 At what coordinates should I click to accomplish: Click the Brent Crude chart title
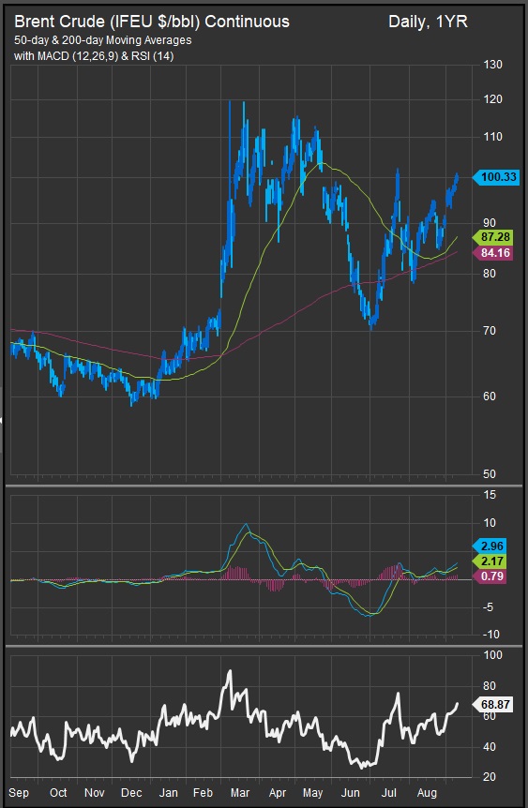tap(152, 22)
